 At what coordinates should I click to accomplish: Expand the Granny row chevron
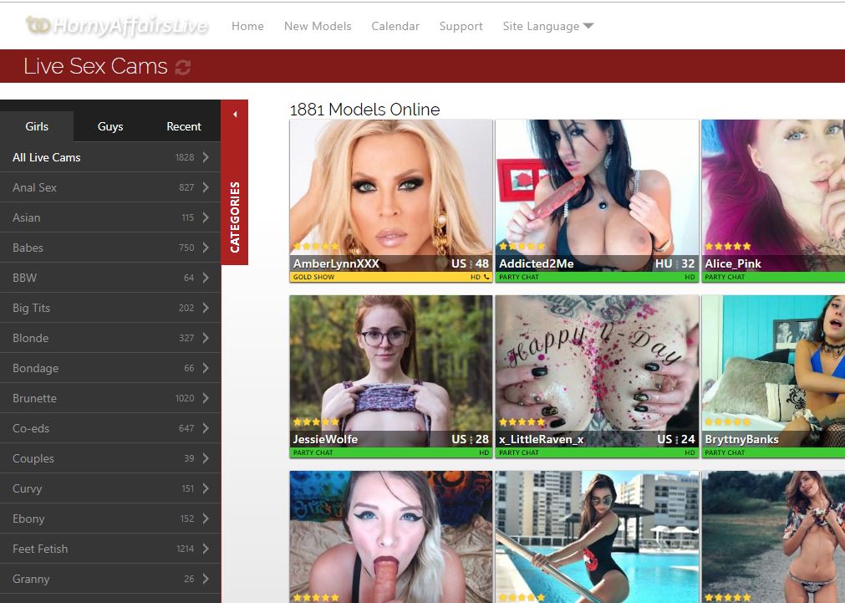[206, 579]
